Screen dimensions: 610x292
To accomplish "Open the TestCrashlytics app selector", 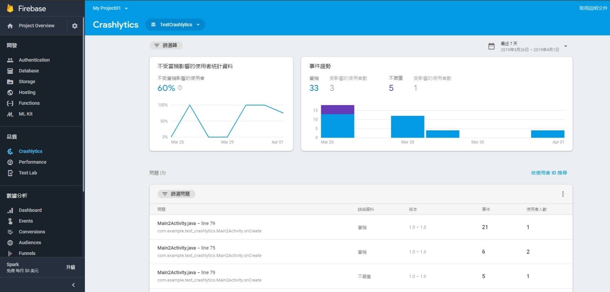I will 175,25.
